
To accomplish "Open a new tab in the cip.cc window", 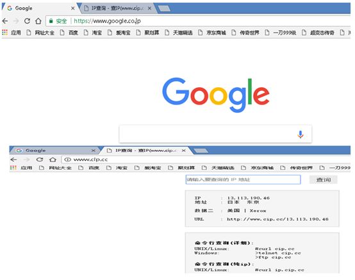I will click(x=201, y=151).
